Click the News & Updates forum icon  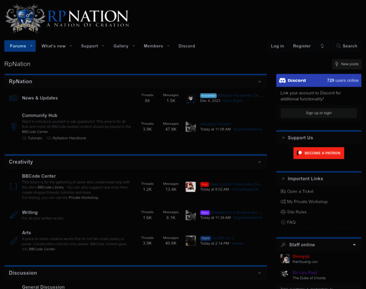point(13,98)
